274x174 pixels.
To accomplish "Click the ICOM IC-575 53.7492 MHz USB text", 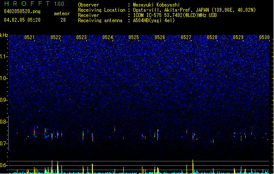I will [175, 15].
